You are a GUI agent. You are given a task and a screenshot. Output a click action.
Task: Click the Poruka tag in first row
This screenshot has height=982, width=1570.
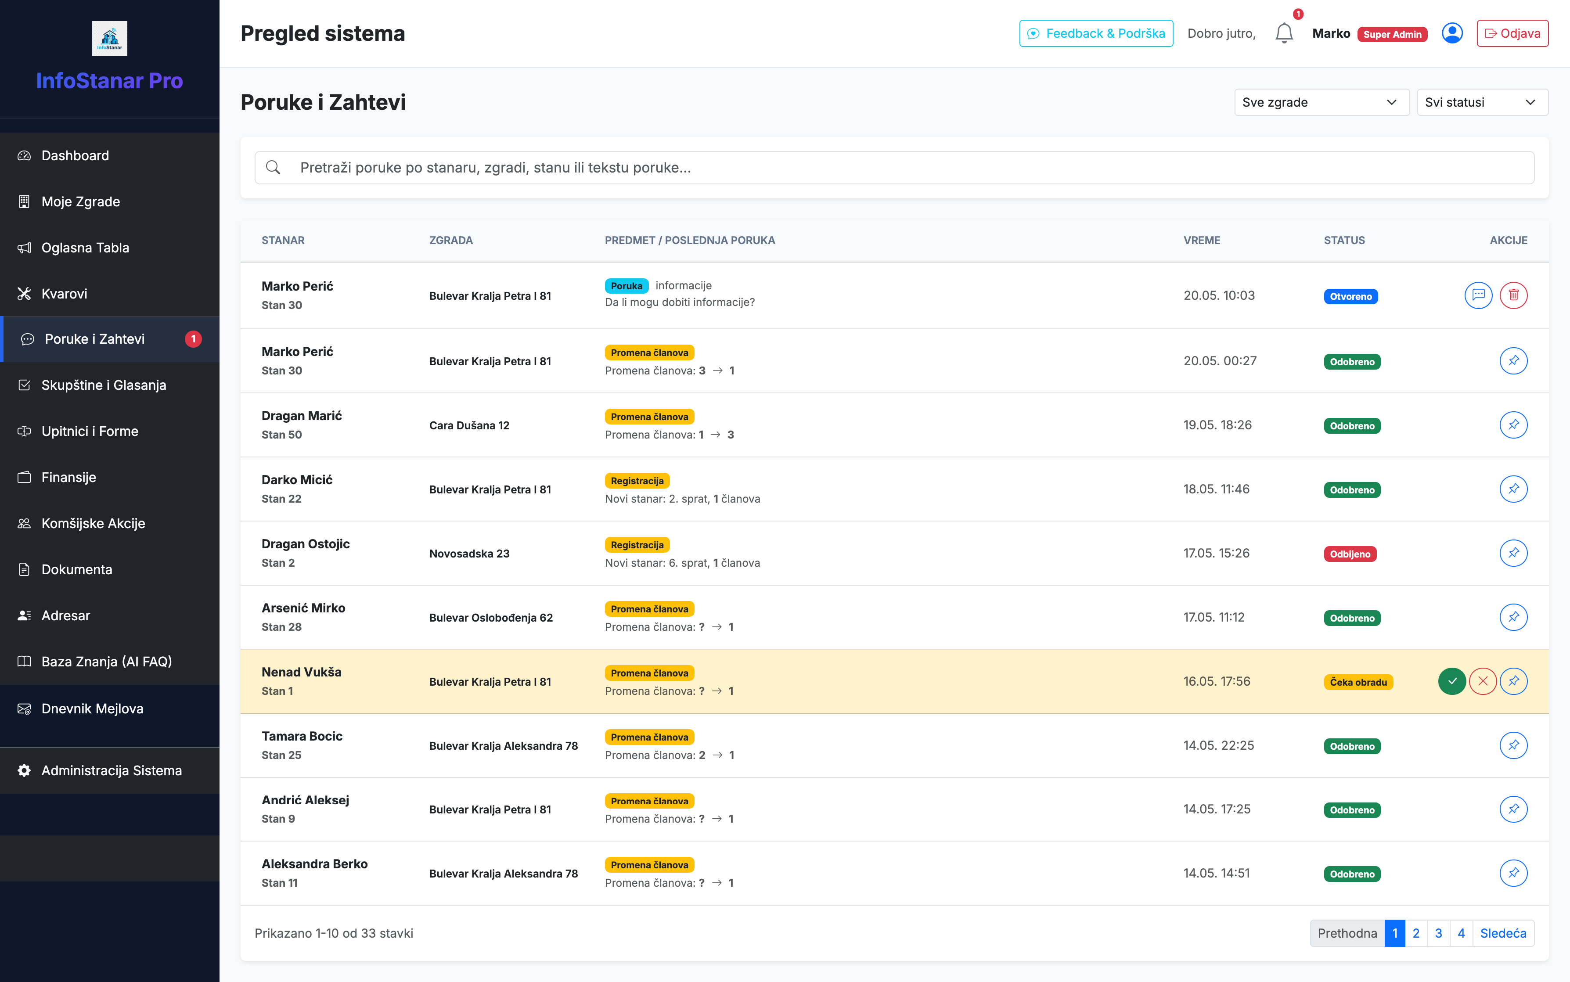pyautogui.click(x=626, y=286)
